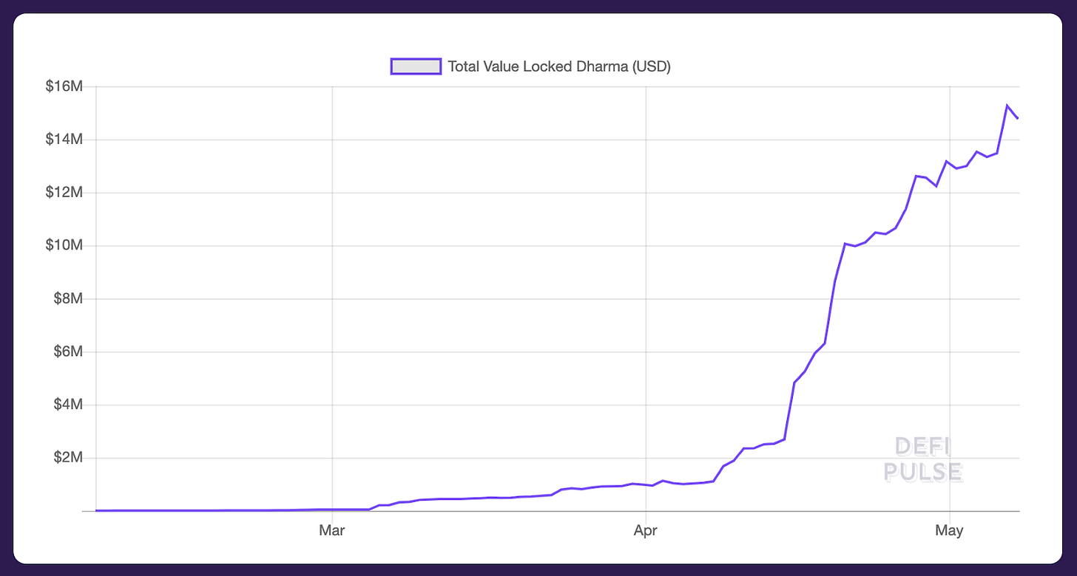Viewport: 1077px width, 576px height.
Task: Click the final data point at the line's right end
Action: pos(1018,118)
